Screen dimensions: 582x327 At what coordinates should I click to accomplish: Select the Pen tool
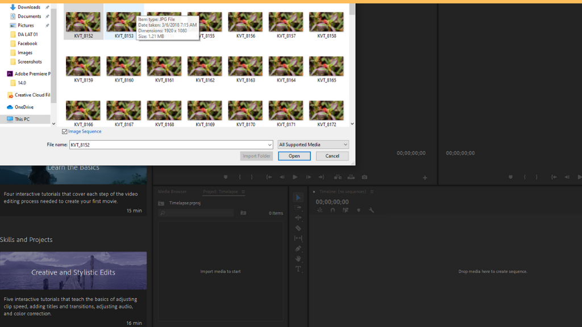point(298,249)
